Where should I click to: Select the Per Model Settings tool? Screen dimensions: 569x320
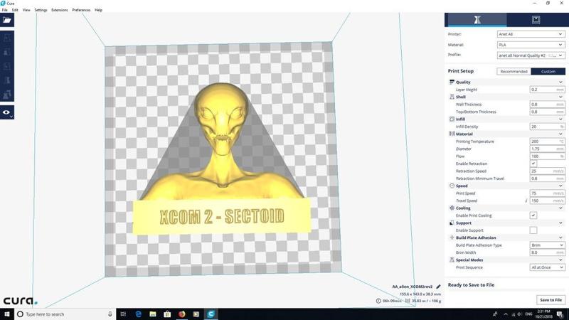[7, 95]
